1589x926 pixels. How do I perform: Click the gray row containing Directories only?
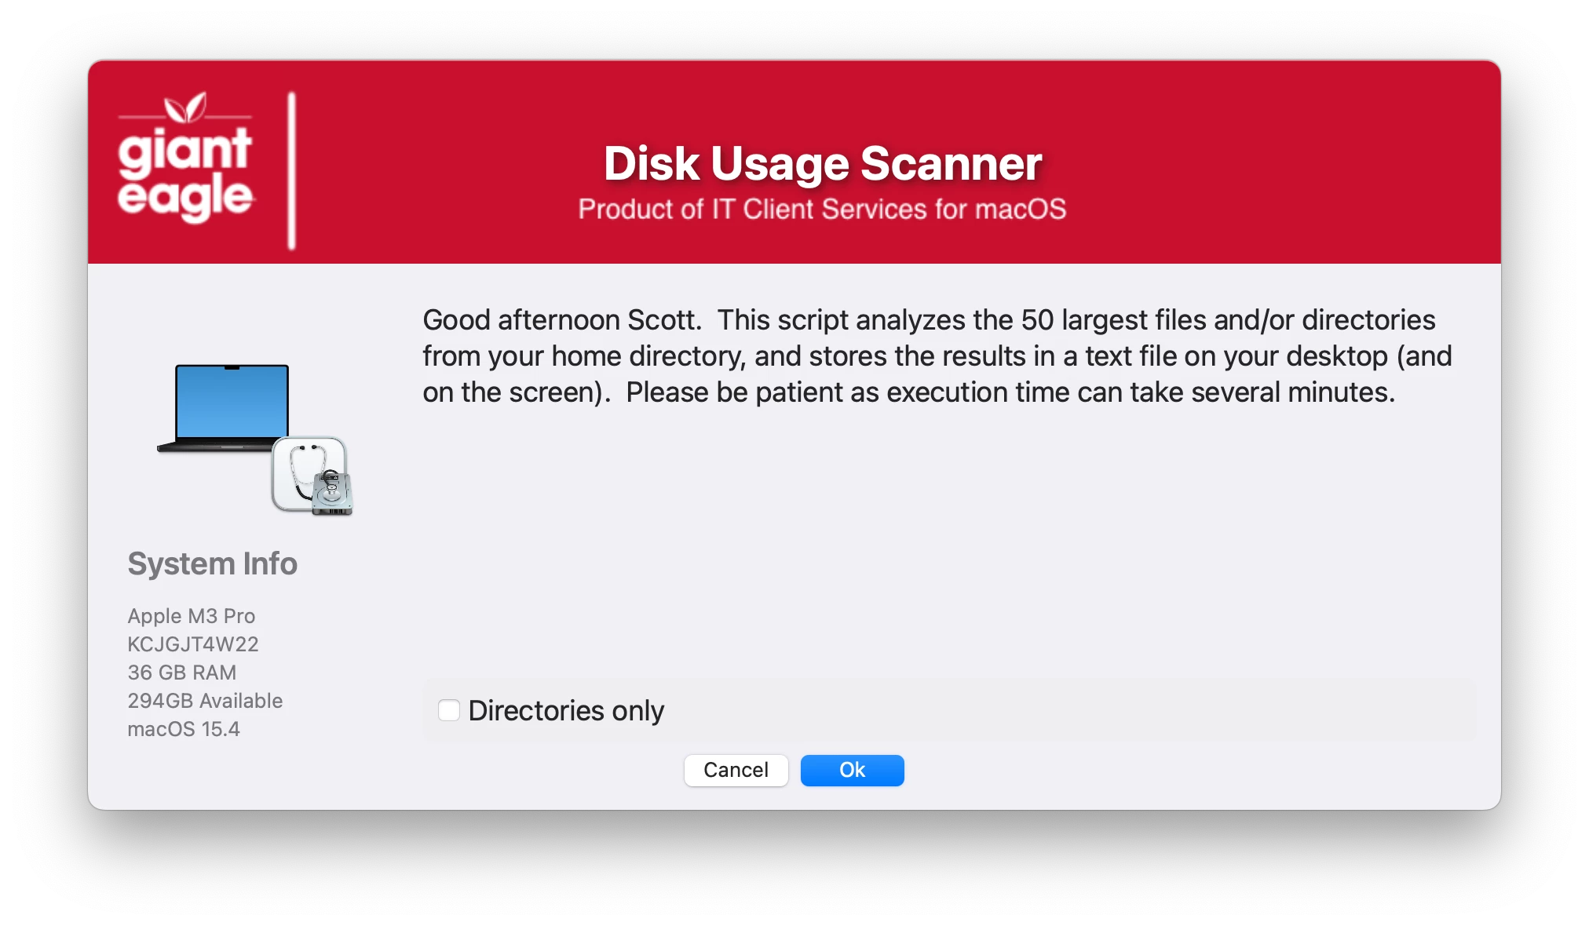pos(949,710)
